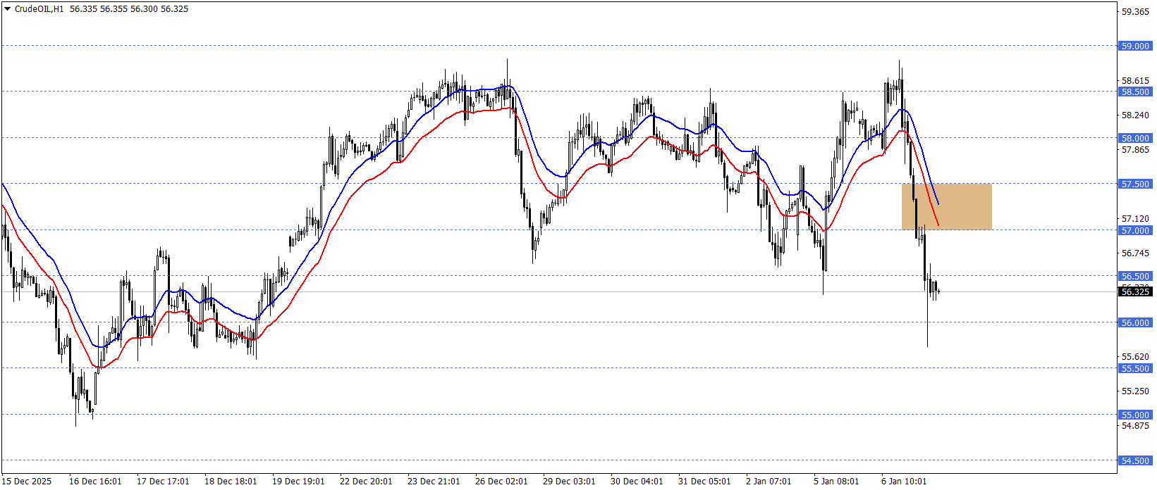The image size is (1157, 490).
Task: Click the 6 Jan 10:01 time axis label
Action: click(904, 482)
